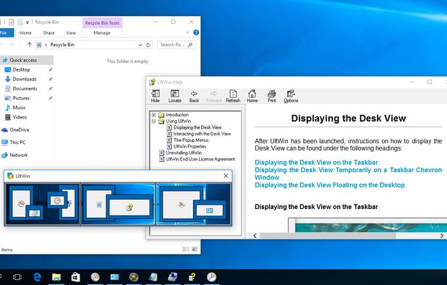Screen dimensions: 447x285
Task: Open the UltWin Properties help topic
Action: (x=190, y=146)
